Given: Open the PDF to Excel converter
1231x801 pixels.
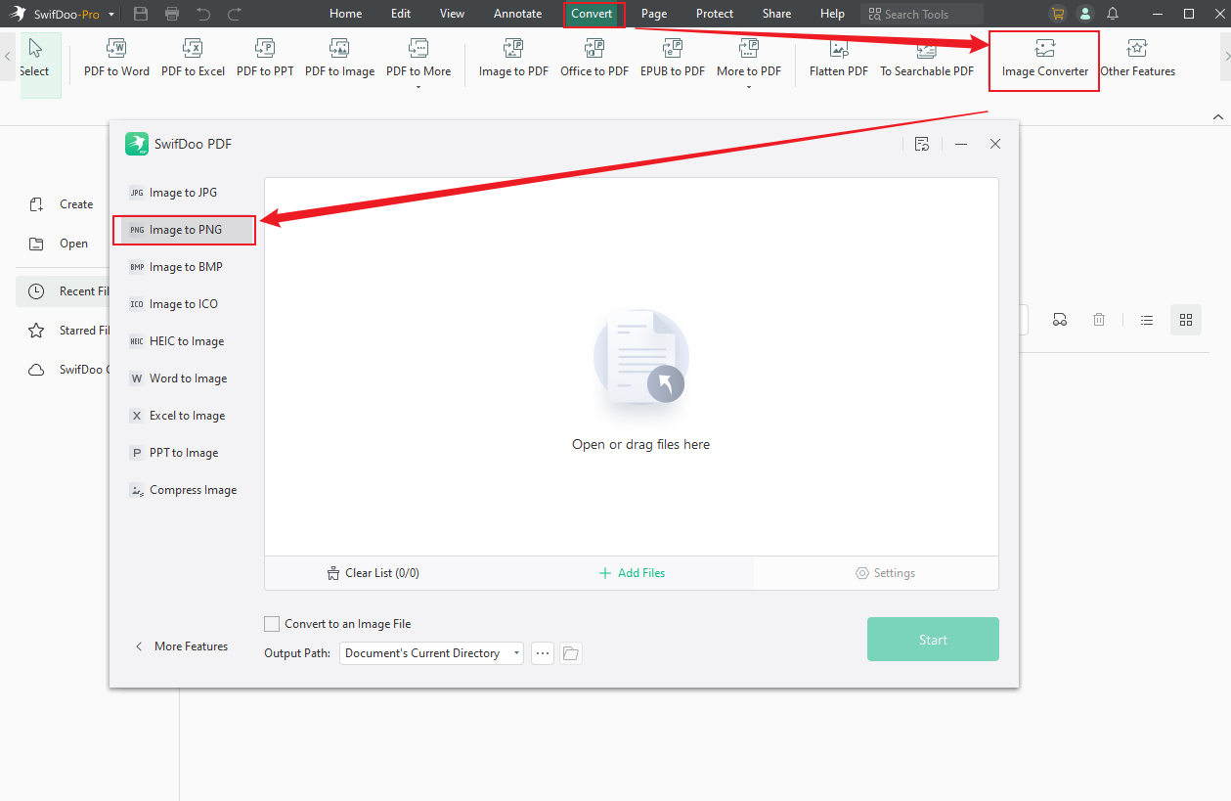Looking at the screenshot, I should pyautogui.click(x=193, y=59).
